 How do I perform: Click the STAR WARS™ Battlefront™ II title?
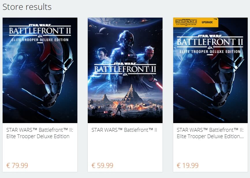(x=124, y=130)
